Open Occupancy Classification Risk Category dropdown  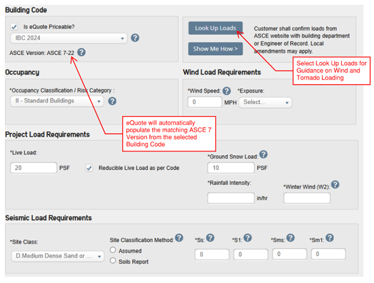pyautogui.click(x=57, y=101)
